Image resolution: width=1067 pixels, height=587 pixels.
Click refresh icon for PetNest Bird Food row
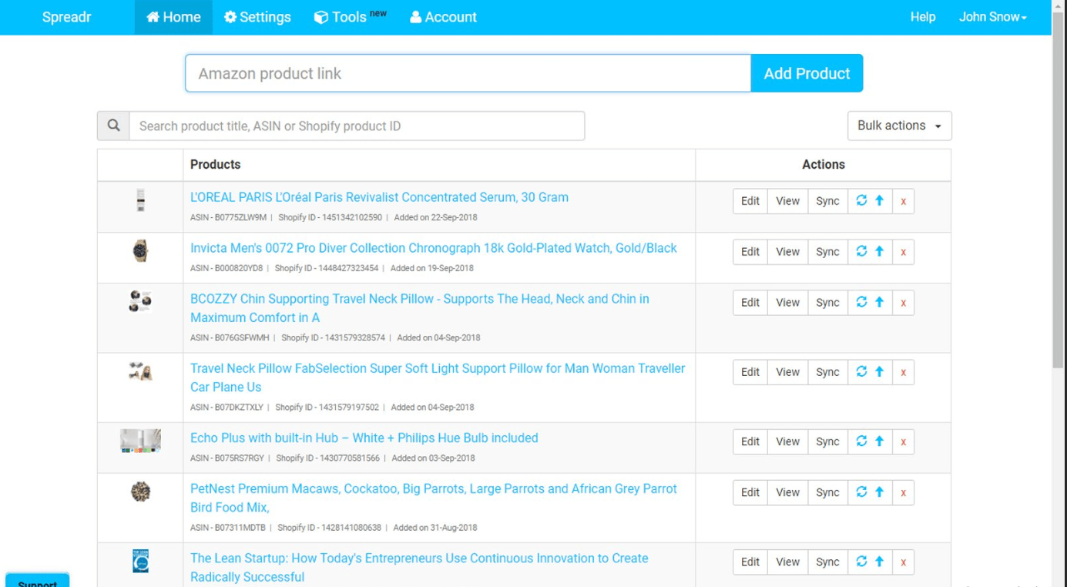(861, 492)
